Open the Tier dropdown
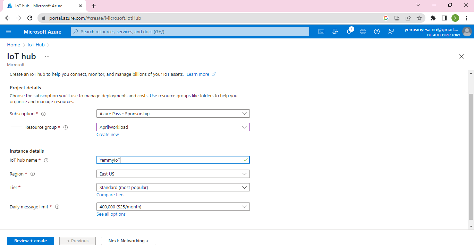 tap(173, 187)
